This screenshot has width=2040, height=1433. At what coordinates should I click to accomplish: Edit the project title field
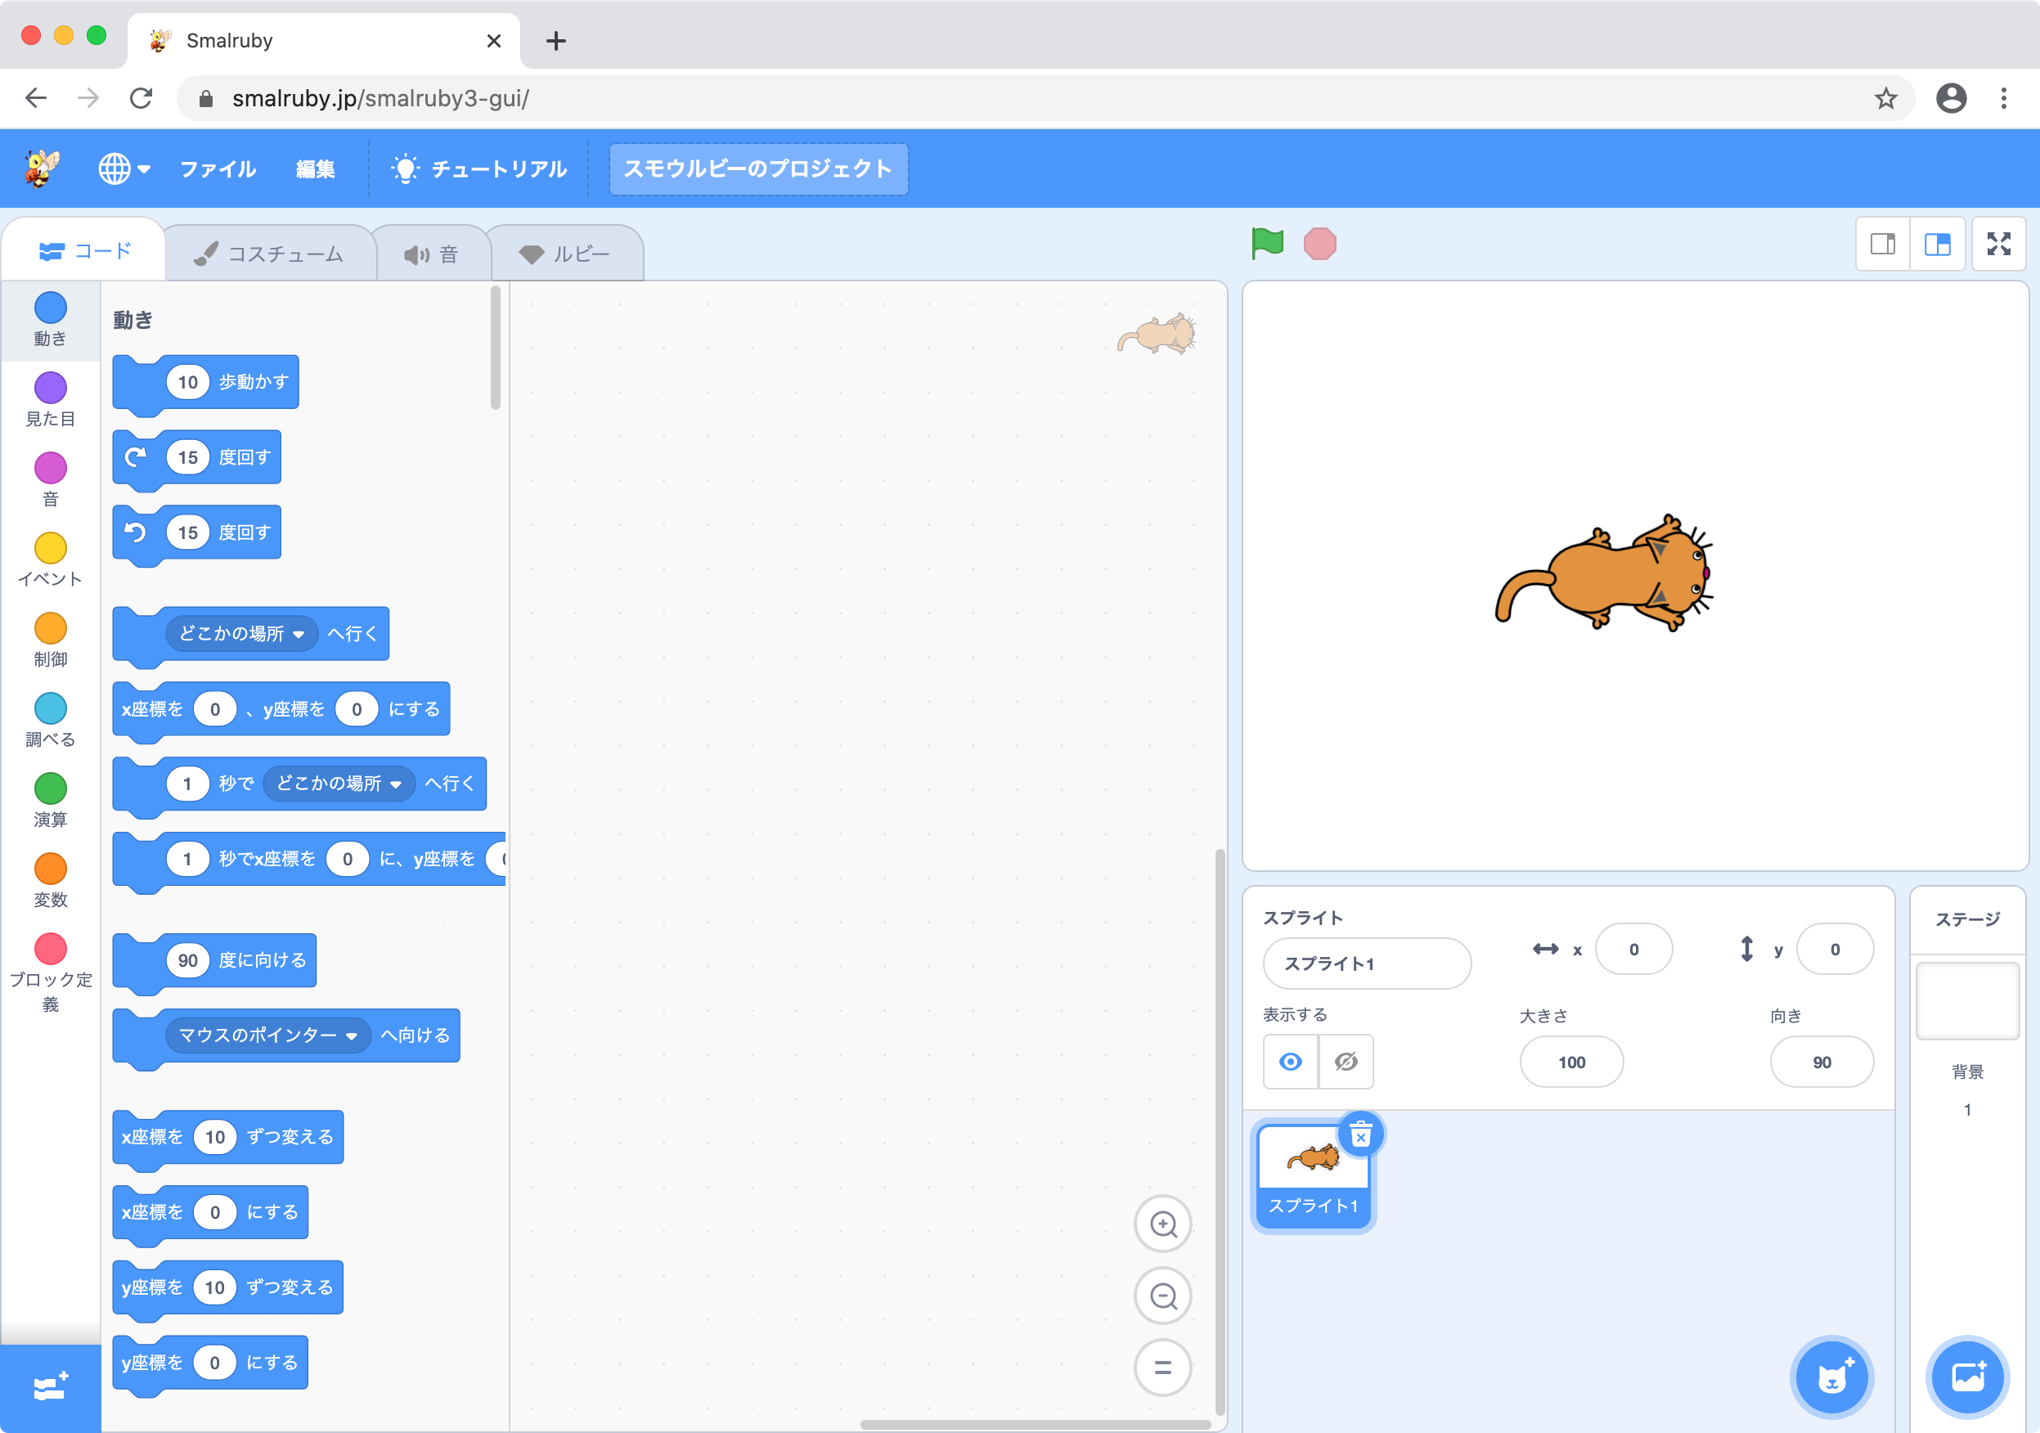tap(758, 168)
